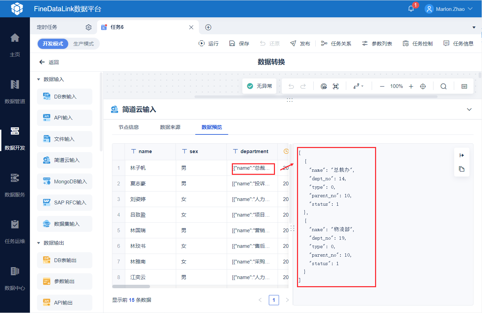Add a new tab with the plus icon
This screenshot has width=482, height=313.
(x=208, y=27)
